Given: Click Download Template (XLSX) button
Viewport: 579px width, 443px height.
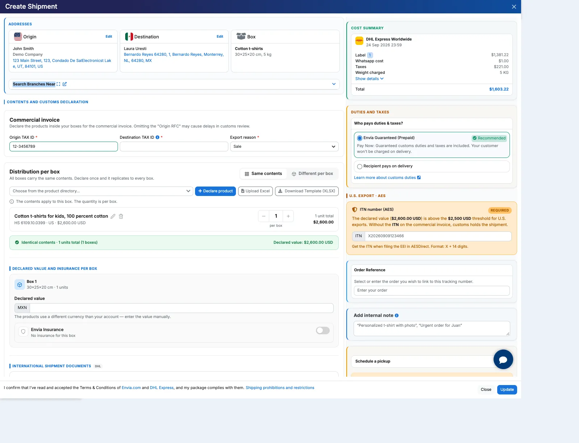Looking at the screenshot, I should pyautogui.click(x=307, y=191).
